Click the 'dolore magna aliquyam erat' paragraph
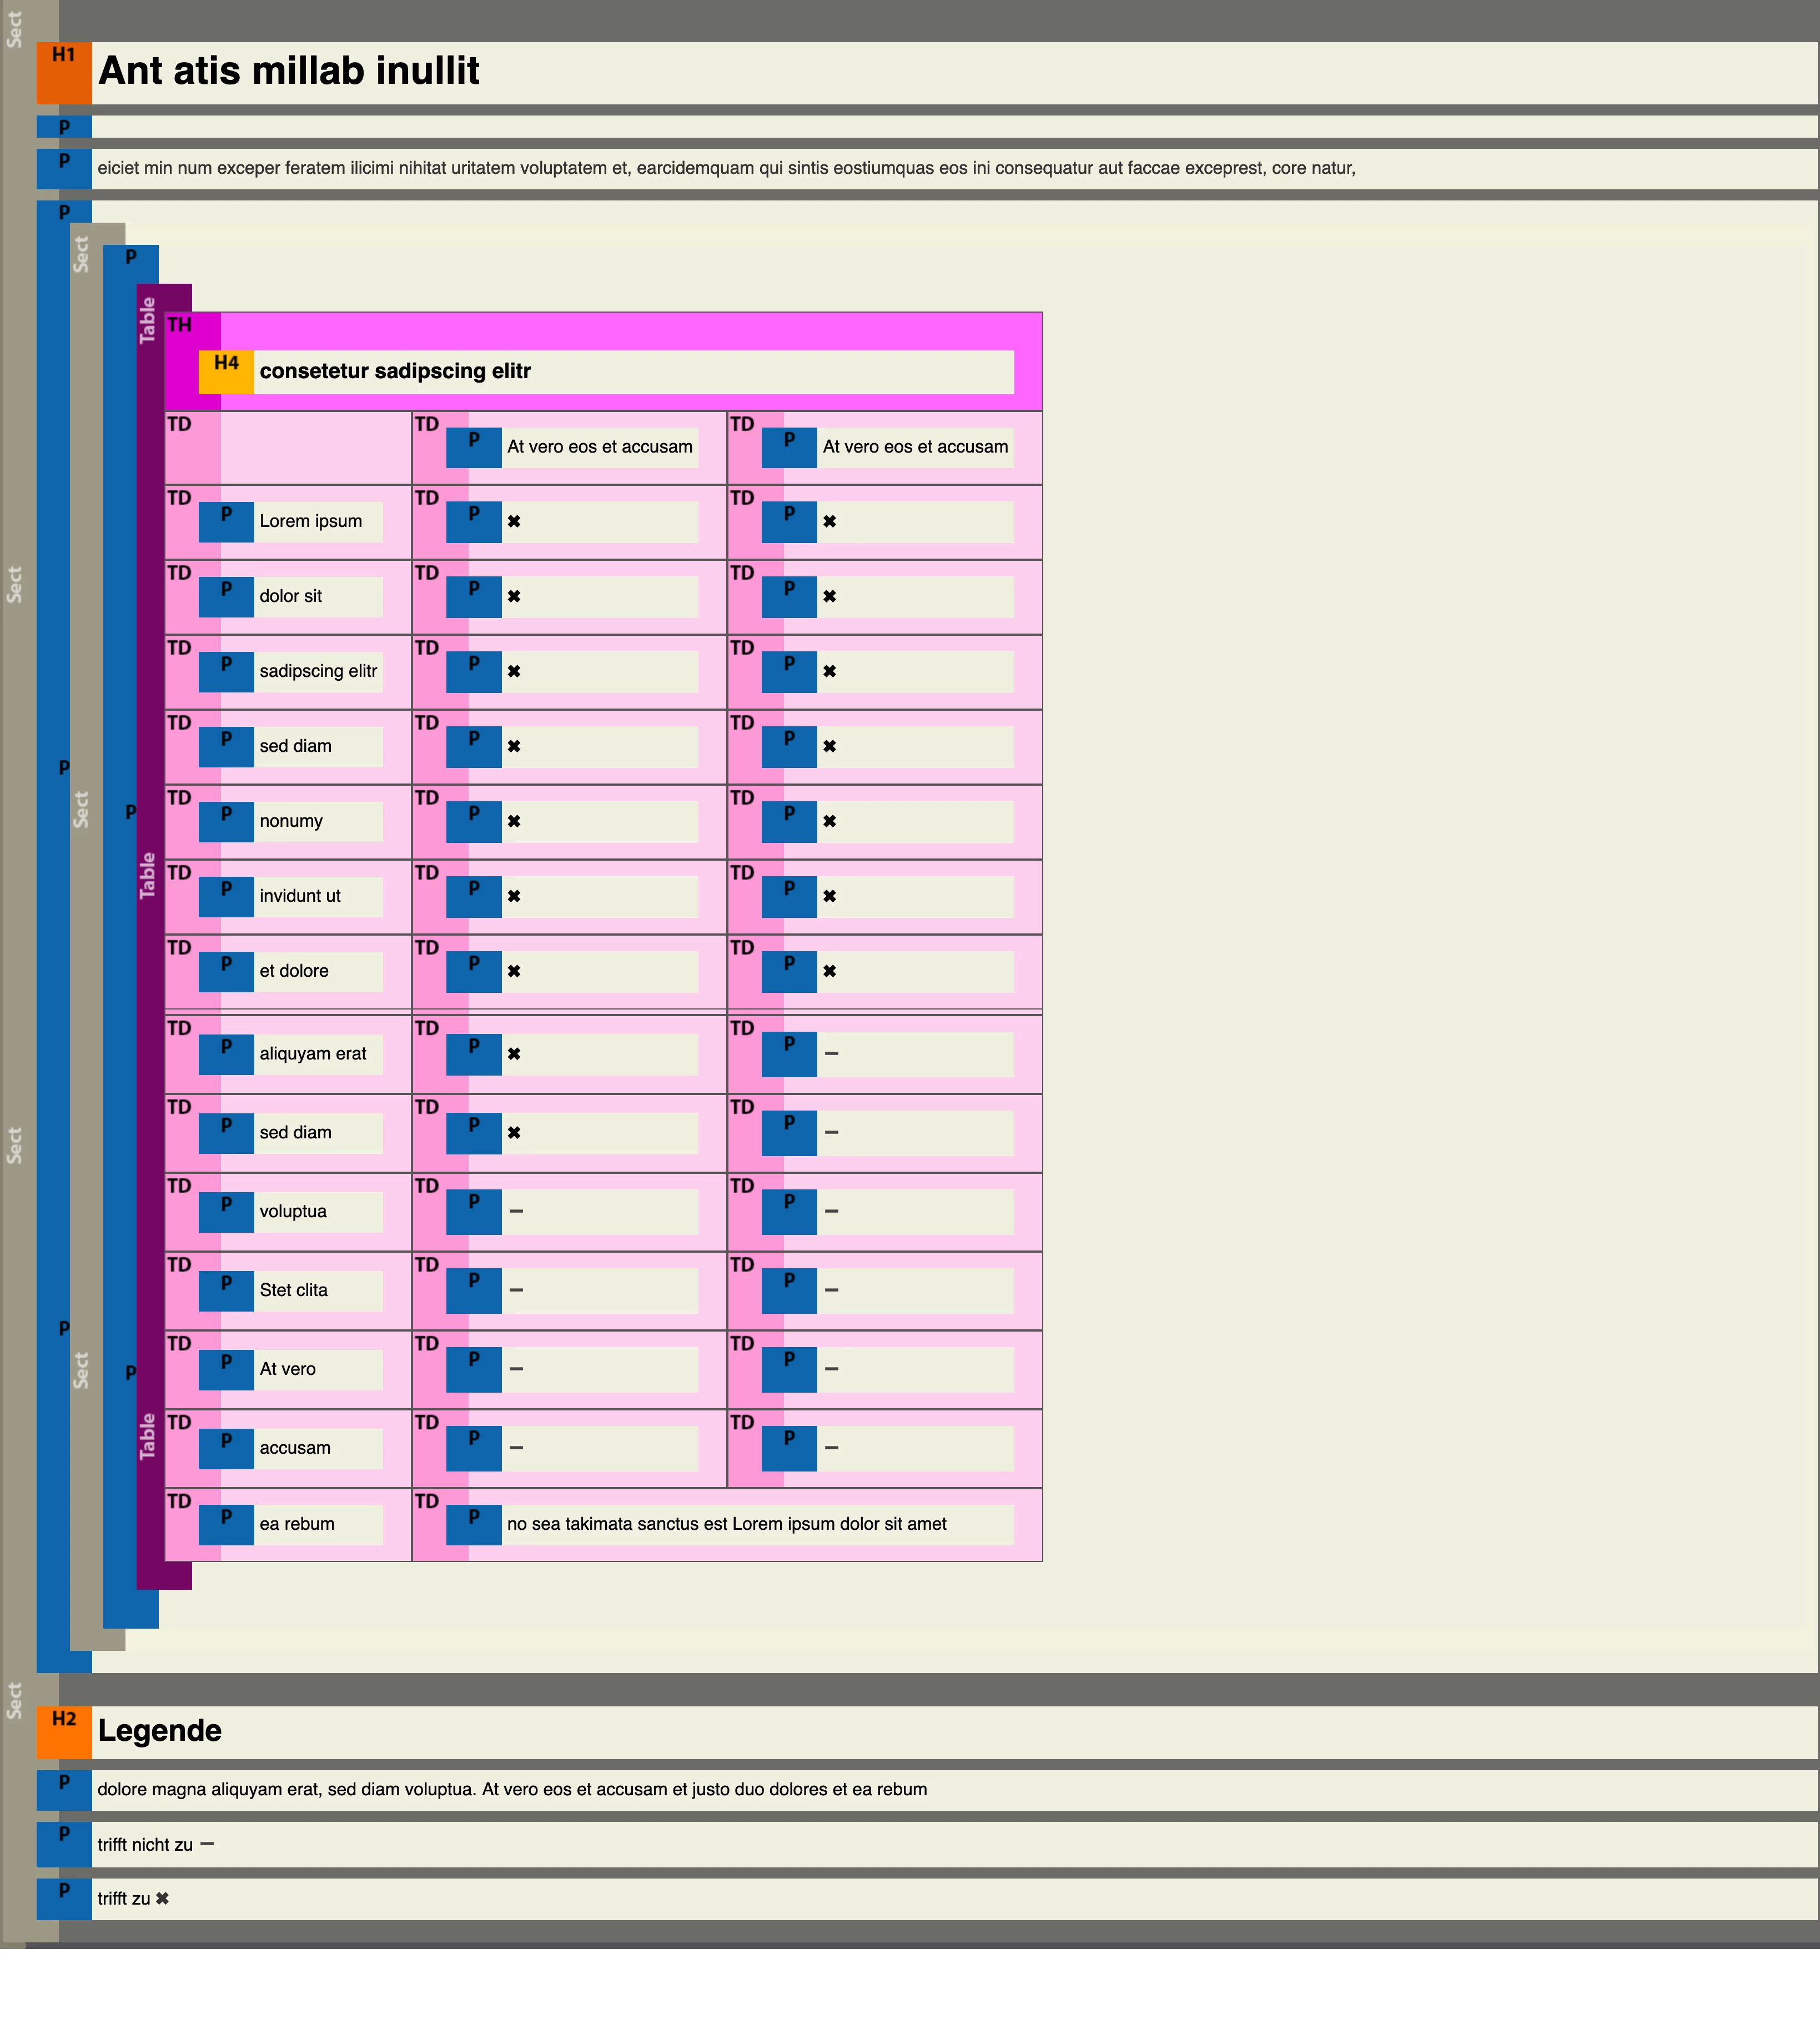This screenshot has height=2019, width=1820. [x=512, y=1789]
